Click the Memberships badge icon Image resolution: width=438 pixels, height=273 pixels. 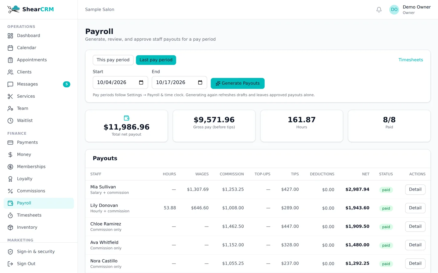coord(10,167)
